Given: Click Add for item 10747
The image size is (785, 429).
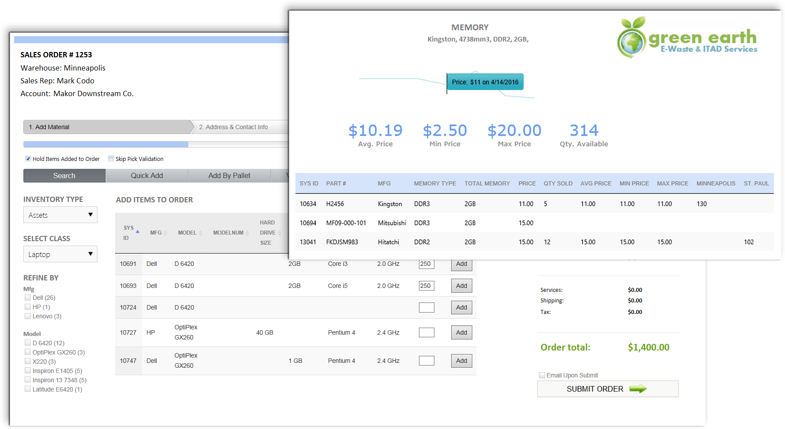Looking at the screenshot, I should [462, 361].
